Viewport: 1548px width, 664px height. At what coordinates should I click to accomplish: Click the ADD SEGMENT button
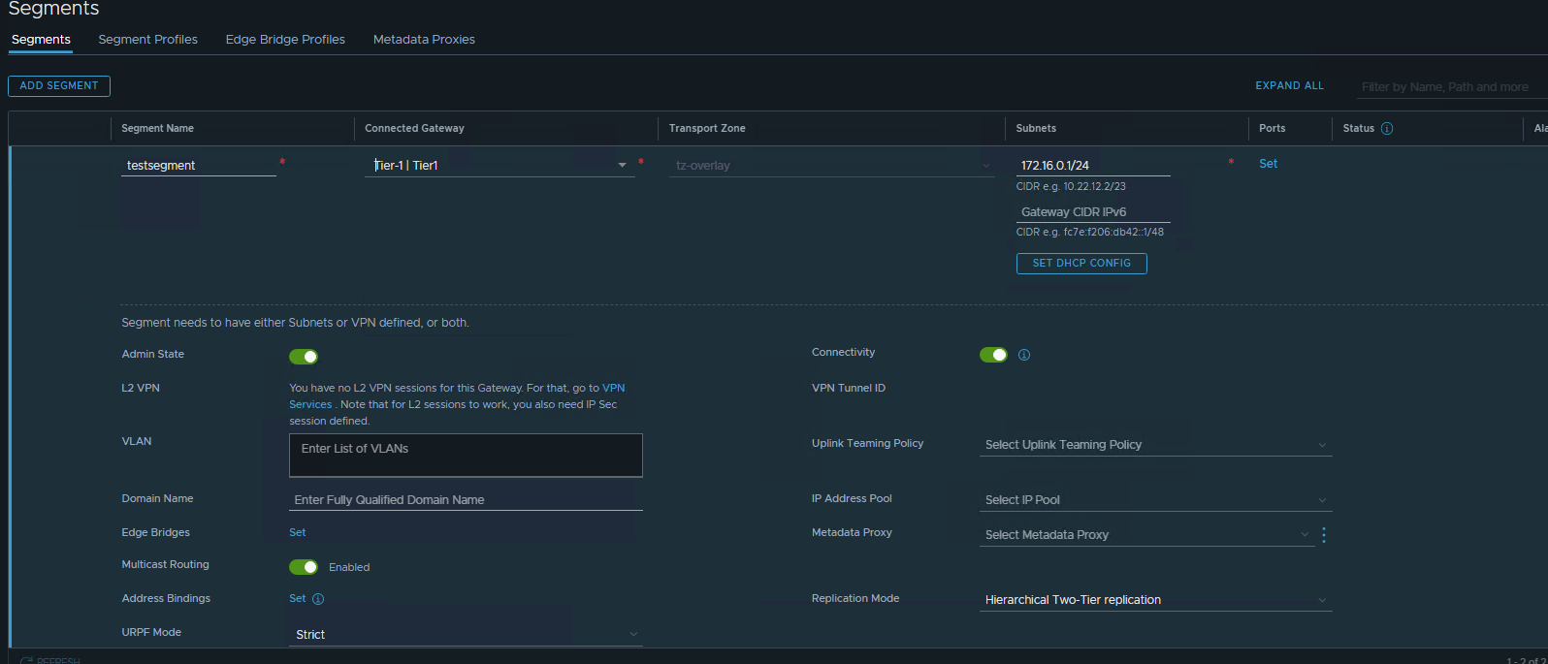click(x=59, y=86)
